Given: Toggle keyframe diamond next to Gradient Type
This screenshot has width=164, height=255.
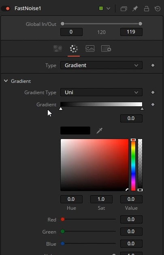Looking at the screenshot, I should tap(153, 93).
